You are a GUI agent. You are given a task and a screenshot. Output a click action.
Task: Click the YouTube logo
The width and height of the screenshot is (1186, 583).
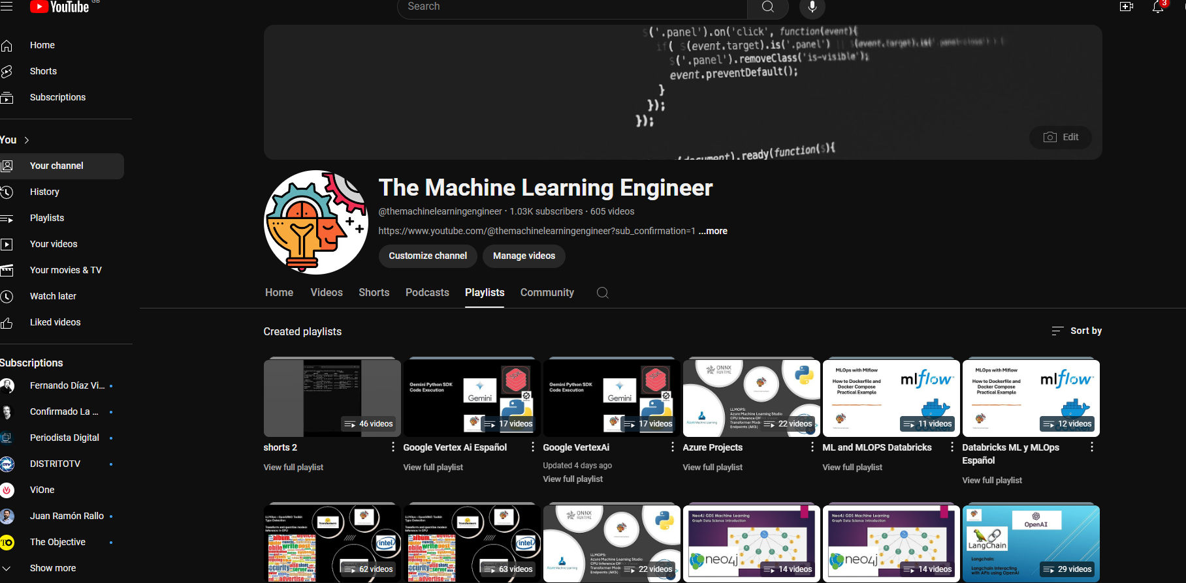tap(59, 7)
